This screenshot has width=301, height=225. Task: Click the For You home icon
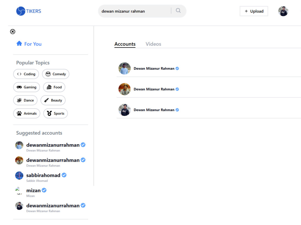[x=19, y=44]
